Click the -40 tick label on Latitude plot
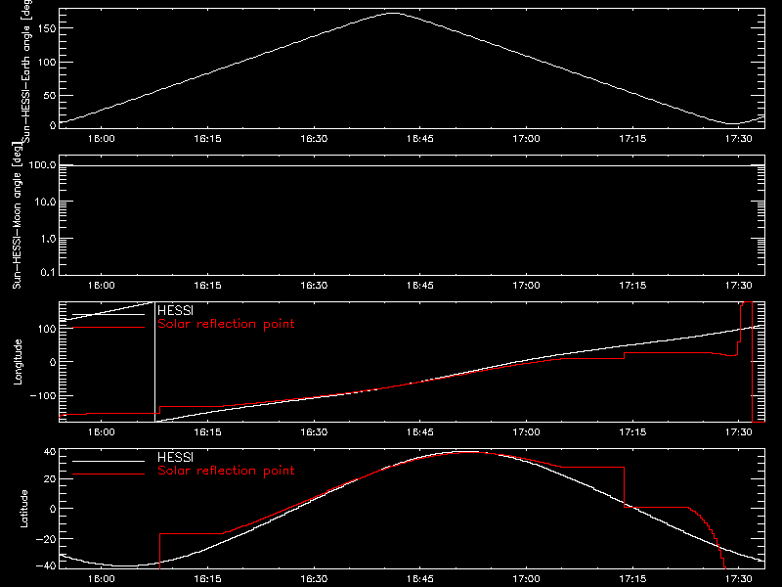This screenshot has width=782, height=587. point(46,565)
